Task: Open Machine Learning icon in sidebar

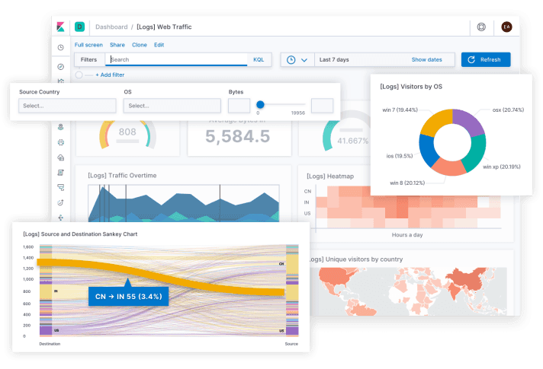Action: [x=60, y=142]
